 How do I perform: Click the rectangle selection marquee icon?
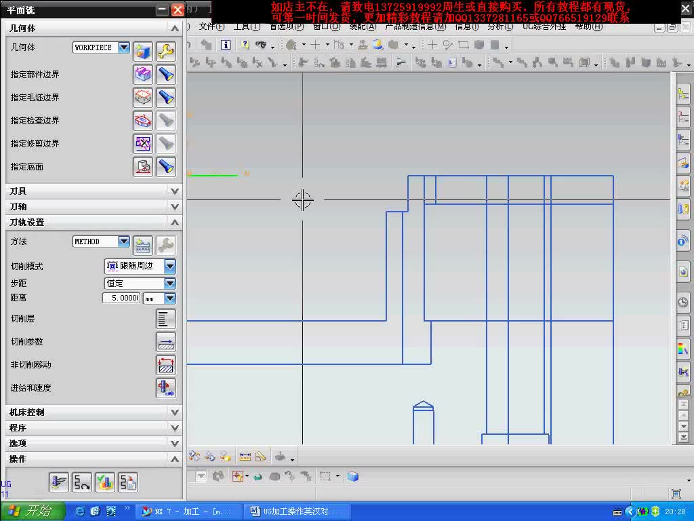(x=325, y=477)
